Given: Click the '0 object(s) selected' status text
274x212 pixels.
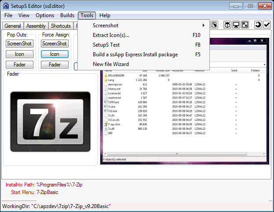Looking at the screenshot, I should tap(115, 159).
